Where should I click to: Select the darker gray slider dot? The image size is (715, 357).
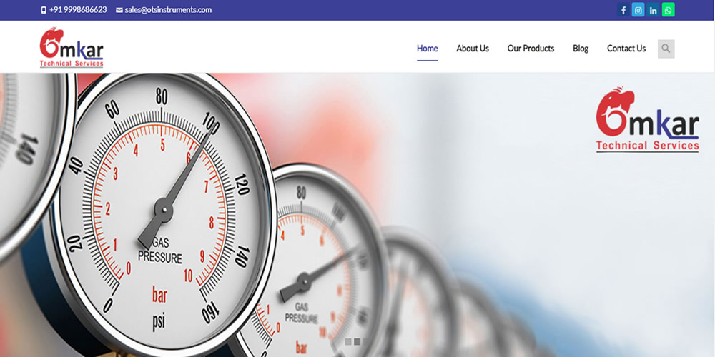(x=357, y=341)
